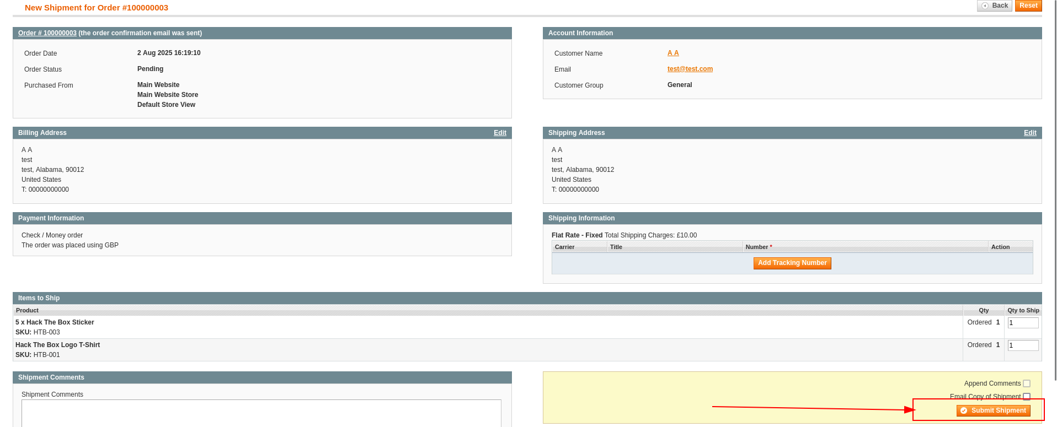Image resolution: width=1057 pixels, height=427 pixels.
Task: Click the checkmark icon on Submit Shipment
Action: (964, 410)
